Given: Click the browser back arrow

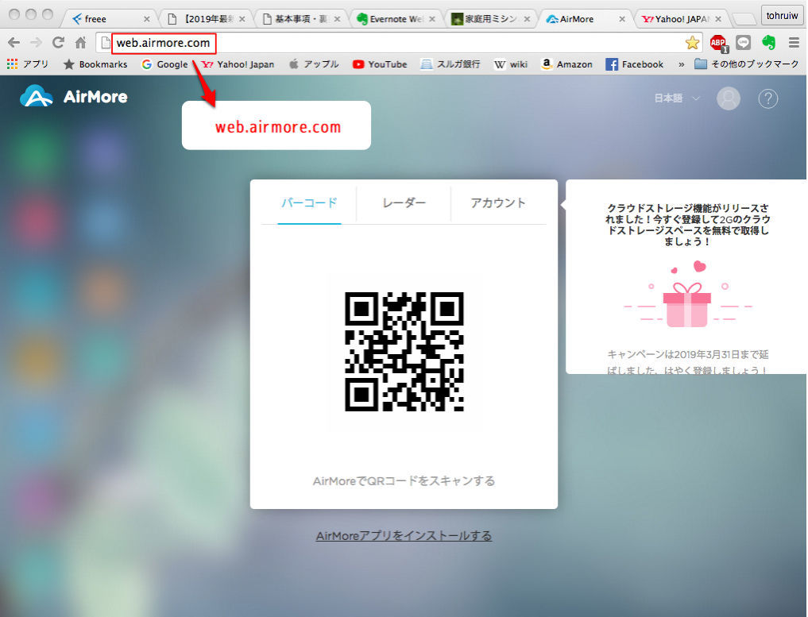Looking at the screenshot, I should pyautogui.click(x=14, y=43).
